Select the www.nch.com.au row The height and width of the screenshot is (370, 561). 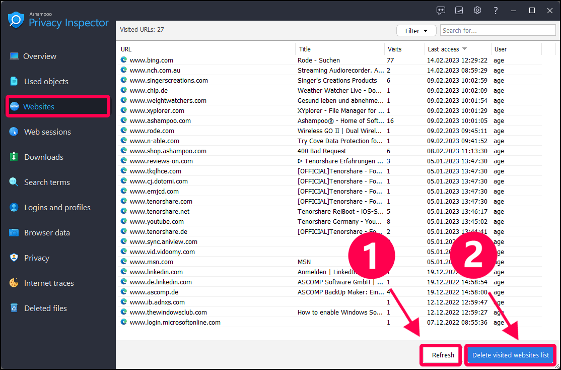(329, 70)
